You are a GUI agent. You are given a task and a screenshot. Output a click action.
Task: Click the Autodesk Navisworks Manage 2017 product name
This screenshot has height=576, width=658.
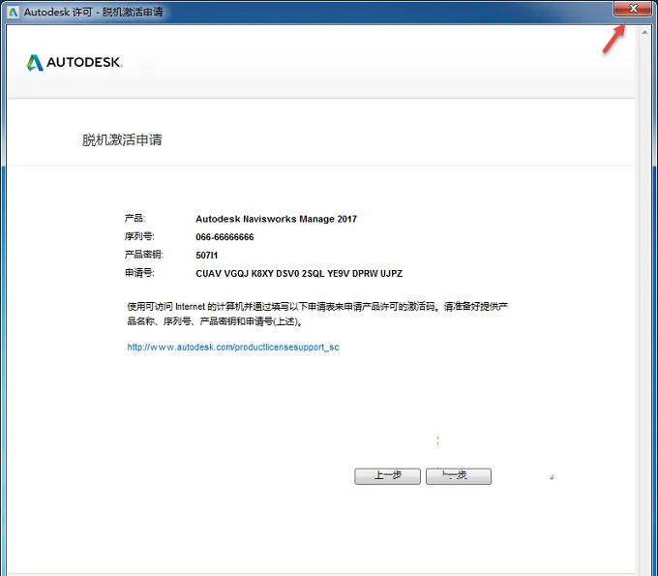[x=276, y=219]
